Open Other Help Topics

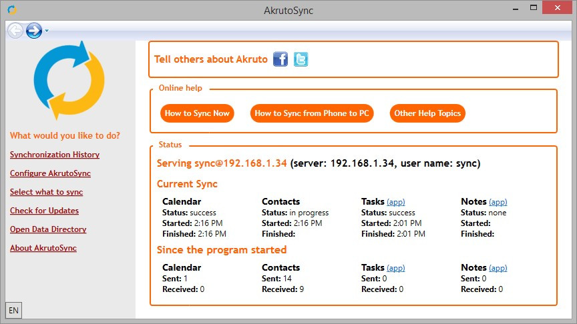(427, 113)
